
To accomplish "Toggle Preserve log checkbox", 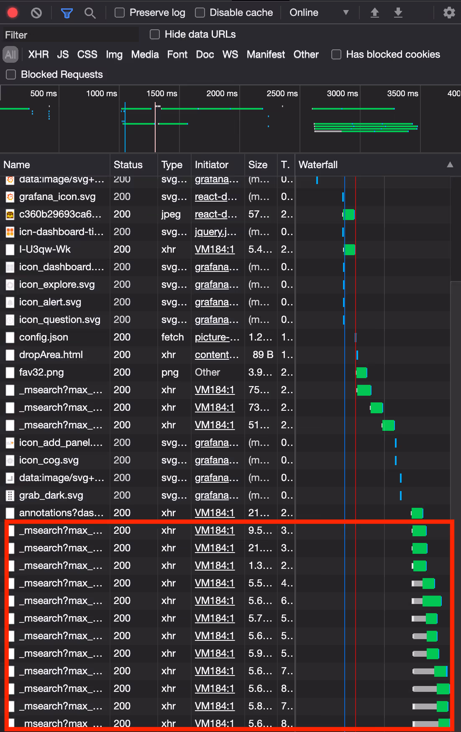I will pyautogui.click(x=120, y=13).
